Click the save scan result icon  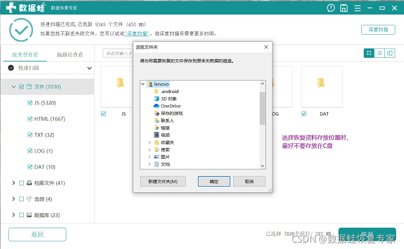coord(344,8)
